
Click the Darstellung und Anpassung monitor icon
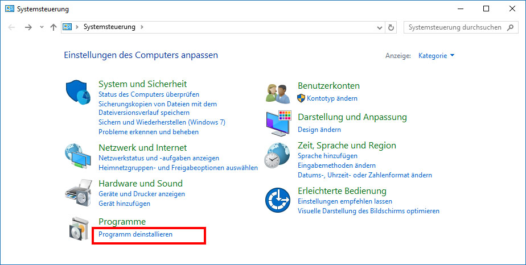point(278,123)
